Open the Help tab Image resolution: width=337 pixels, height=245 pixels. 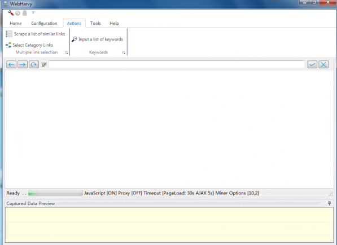pos(114,23)
